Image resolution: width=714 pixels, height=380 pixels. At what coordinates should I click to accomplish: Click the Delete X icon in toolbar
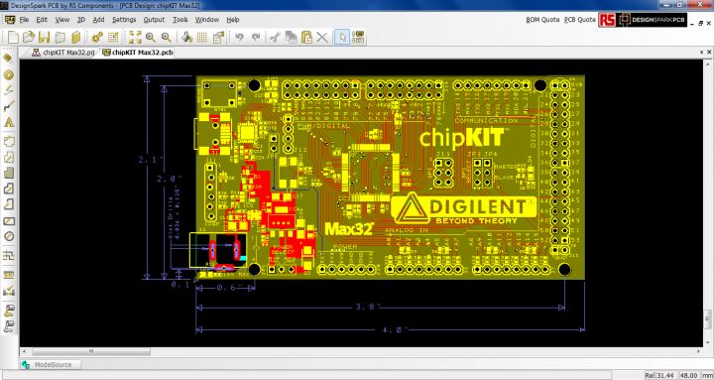pyautogui.click(x=322, y=37)
